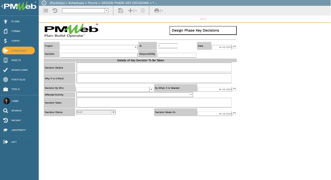Print the form with the printer icon
This screenshot has width=331, height=180.
tap(157, 11)
